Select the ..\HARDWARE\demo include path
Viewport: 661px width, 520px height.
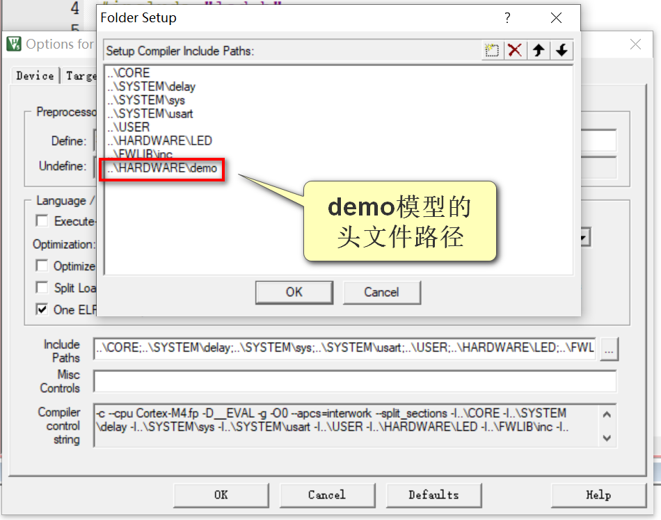point(162,168)
